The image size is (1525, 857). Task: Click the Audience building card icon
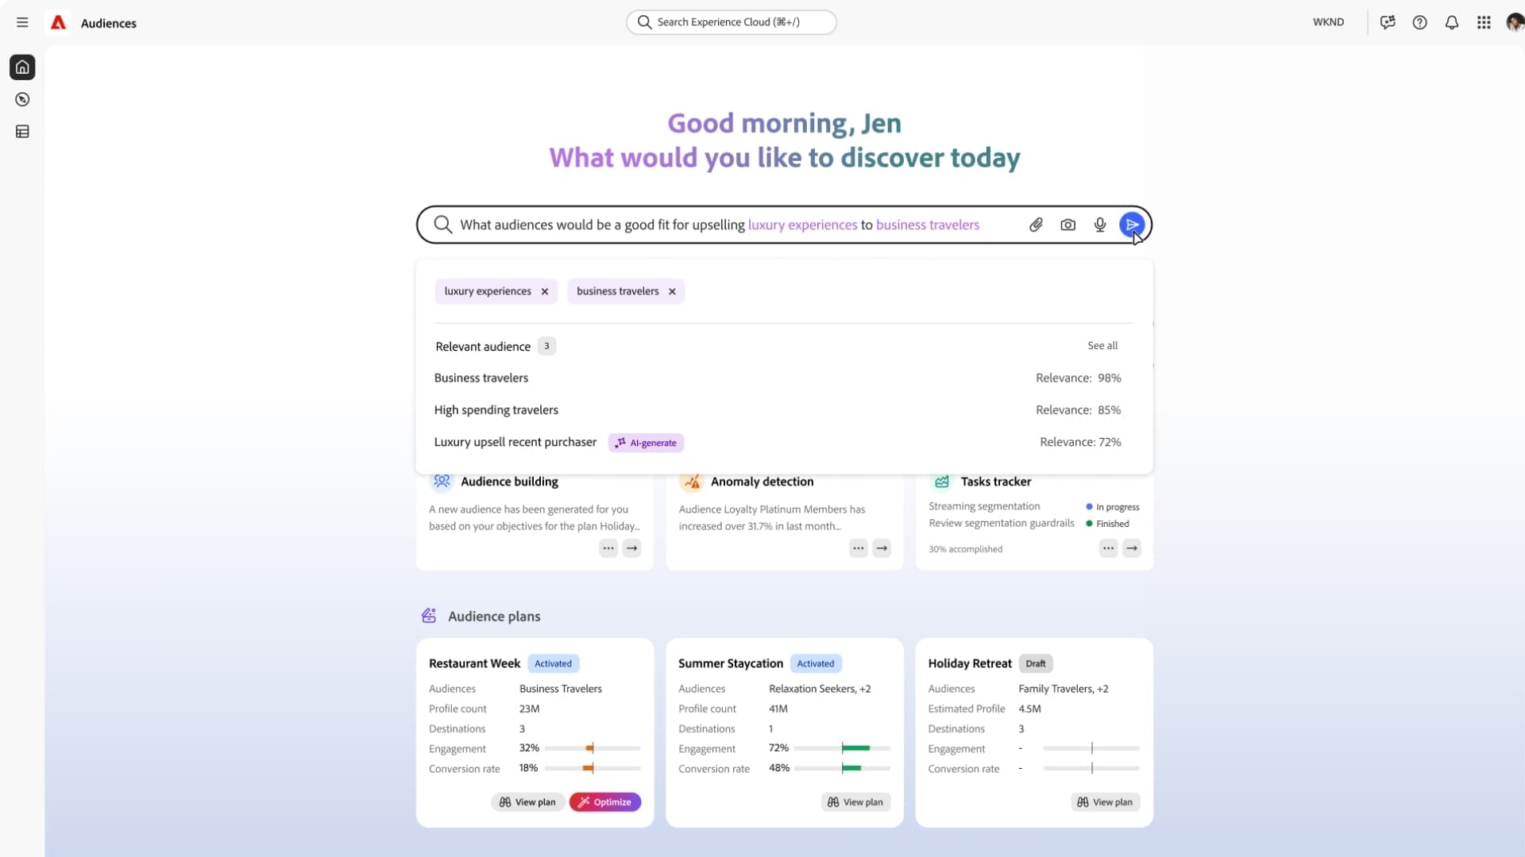pyautogui.click(x=442, y=481)
